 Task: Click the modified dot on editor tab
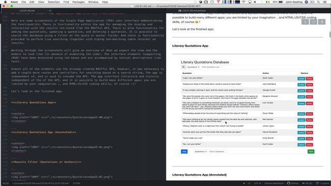pos(50,10)
